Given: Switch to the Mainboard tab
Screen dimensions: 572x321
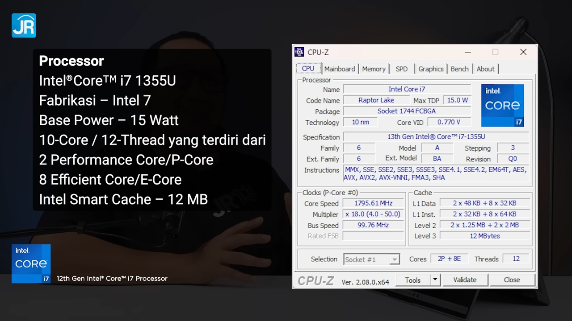Looking at the screenshot, I should [340, 69].
